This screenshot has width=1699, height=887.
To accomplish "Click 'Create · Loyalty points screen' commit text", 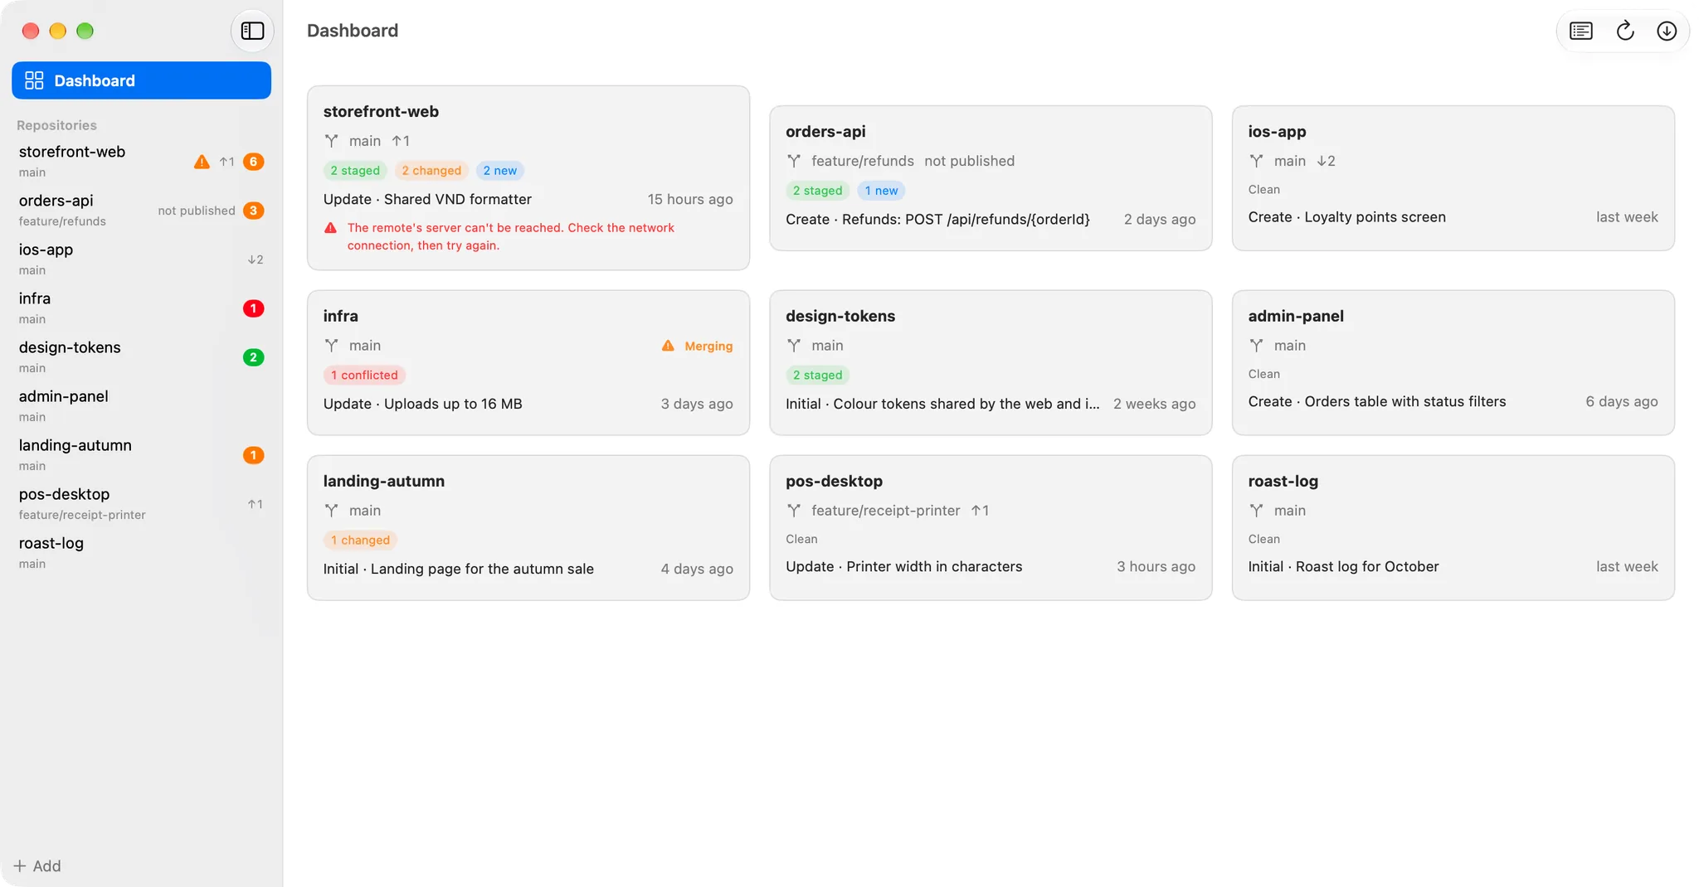I will tap(1346, 217).
